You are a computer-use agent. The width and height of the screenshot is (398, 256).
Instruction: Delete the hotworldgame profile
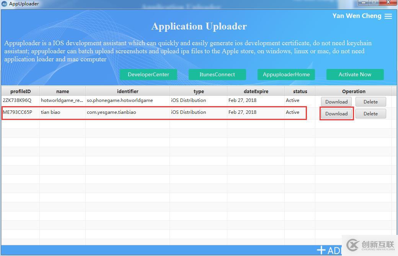370,102
